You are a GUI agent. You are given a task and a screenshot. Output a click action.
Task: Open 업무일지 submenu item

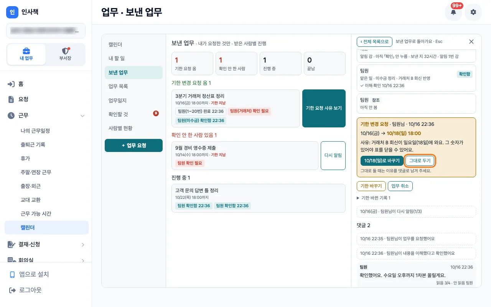133,100
